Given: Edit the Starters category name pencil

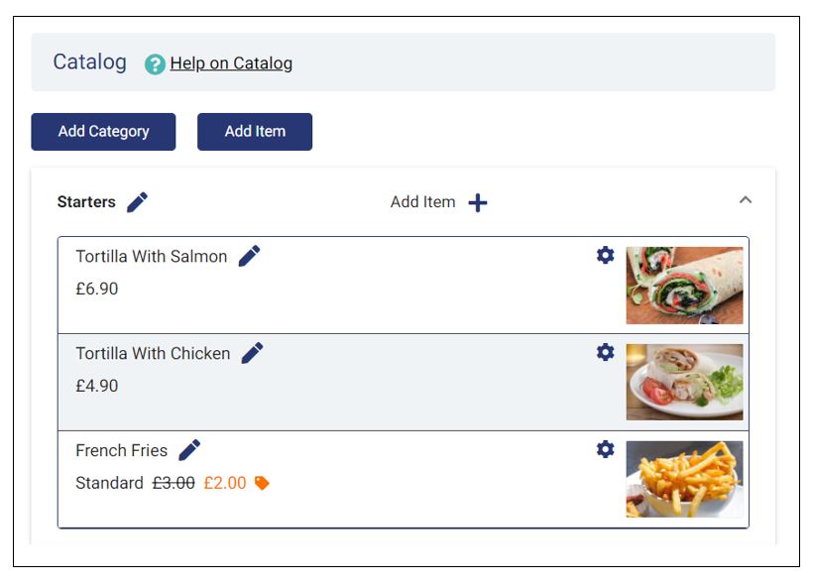Looking at the screenshot, I should coord(138,202).
